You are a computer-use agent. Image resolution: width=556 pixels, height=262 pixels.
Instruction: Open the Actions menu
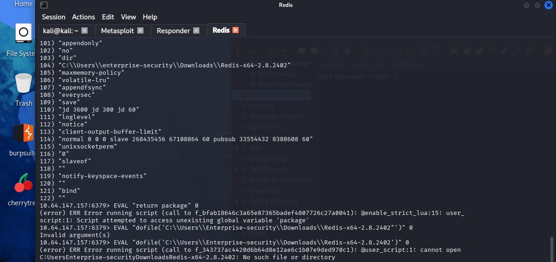coord(84,17)
